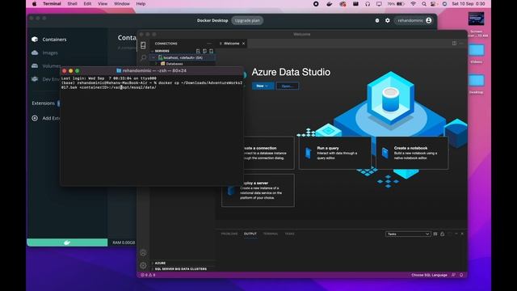This screenshot has height=291, width=517.
Task: Open Docker Desktop troubleshoot bug icon
Action: [x=377, y=20]
